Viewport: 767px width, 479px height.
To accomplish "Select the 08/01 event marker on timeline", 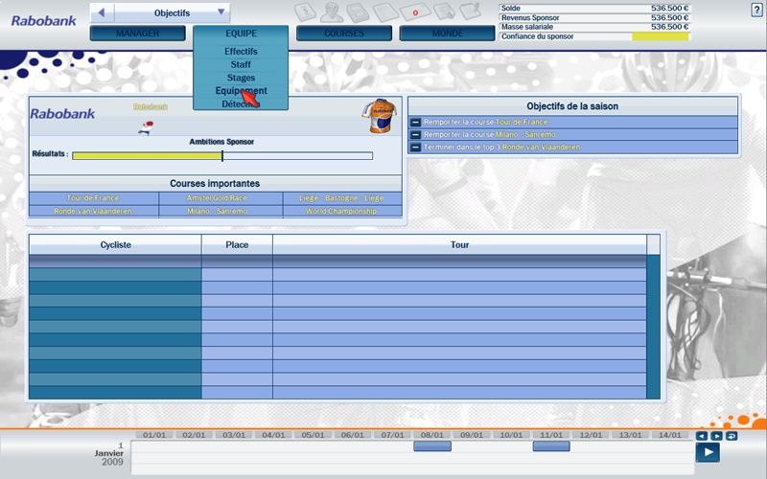I will pos(432,446).
